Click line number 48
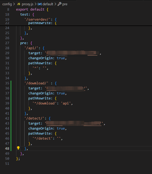 [7, 148]
